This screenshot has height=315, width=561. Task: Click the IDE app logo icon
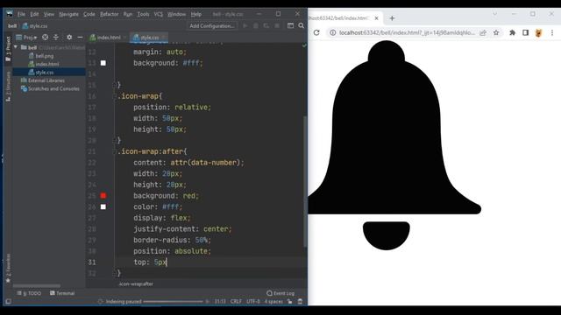[10, 14]
